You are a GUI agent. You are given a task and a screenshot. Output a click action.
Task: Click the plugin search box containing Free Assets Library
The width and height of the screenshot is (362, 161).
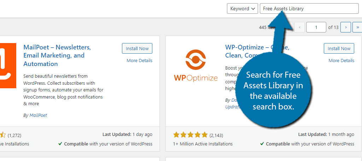point(309,8)
